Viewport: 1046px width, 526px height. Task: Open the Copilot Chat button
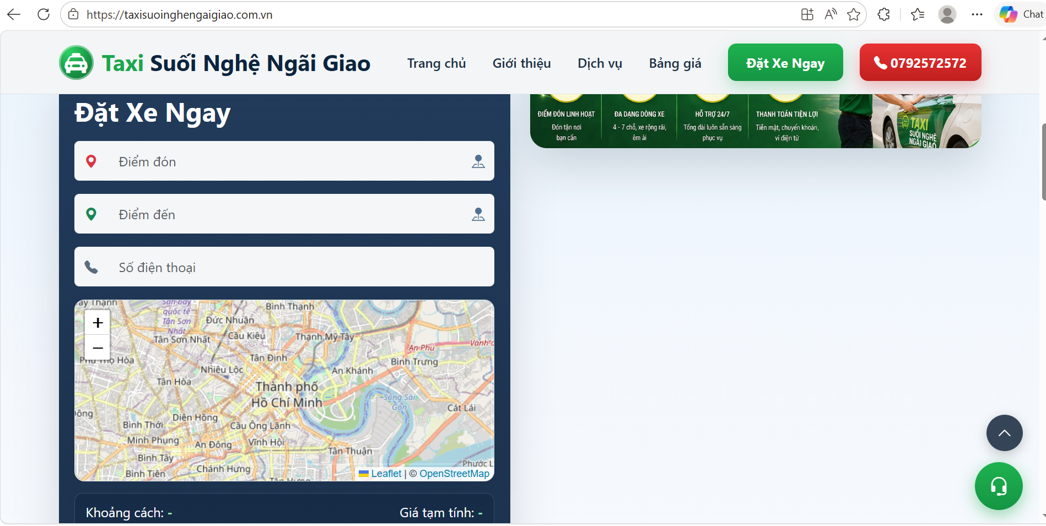click(x=1022, y=14)
